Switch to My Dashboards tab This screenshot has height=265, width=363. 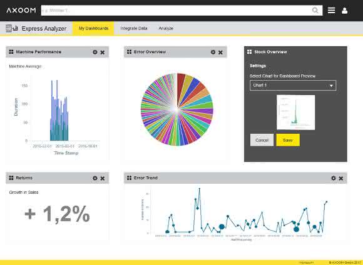tap(93, 29)
